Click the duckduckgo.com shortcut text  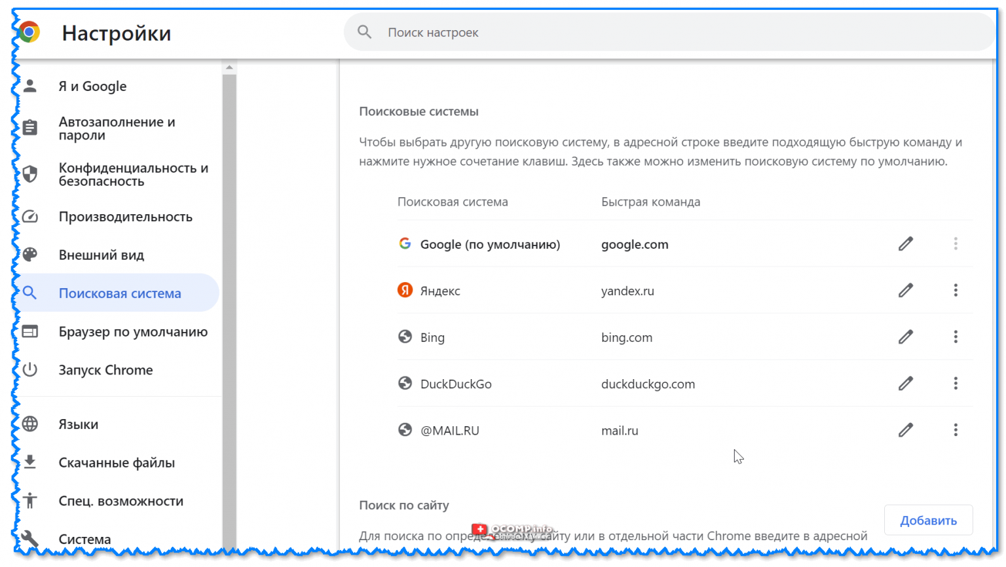648,384
